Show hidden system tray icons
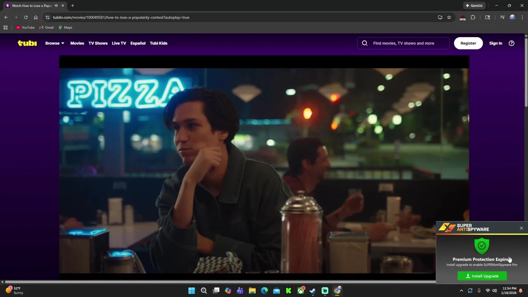 pos(462,291)
